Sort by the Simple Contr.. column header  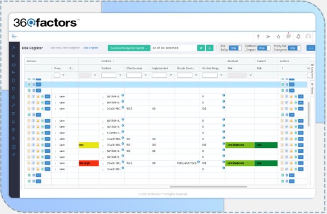coord(186,68)
